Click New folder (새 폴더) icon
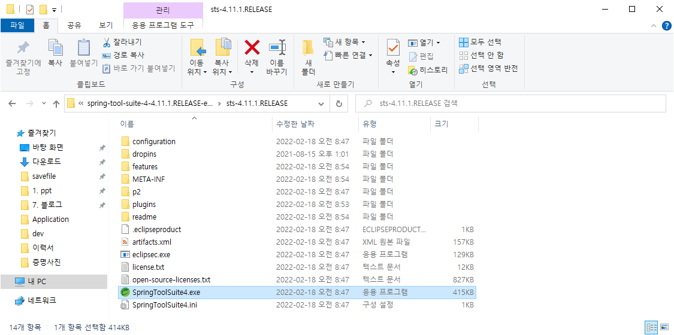674x335 pixels. (x=308, y=48)
